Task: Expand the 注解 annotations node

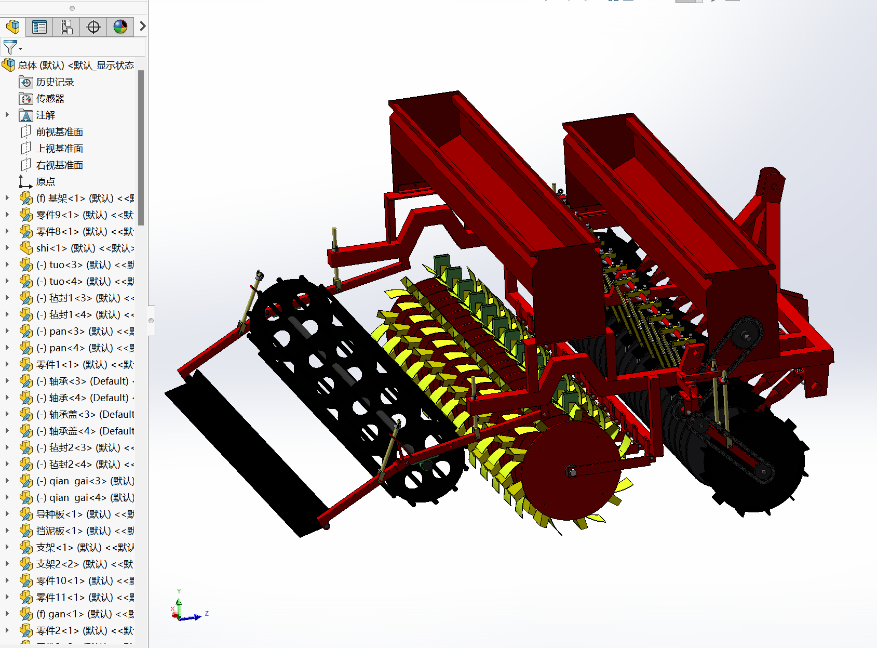Action: [7, 115]
